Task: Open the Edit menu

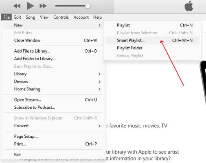Action: (x=18, y=17)
